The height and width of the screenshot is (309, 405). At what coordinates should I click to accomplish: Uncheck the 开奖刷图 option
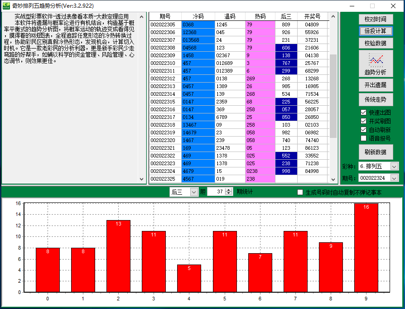tap(363, 121)
